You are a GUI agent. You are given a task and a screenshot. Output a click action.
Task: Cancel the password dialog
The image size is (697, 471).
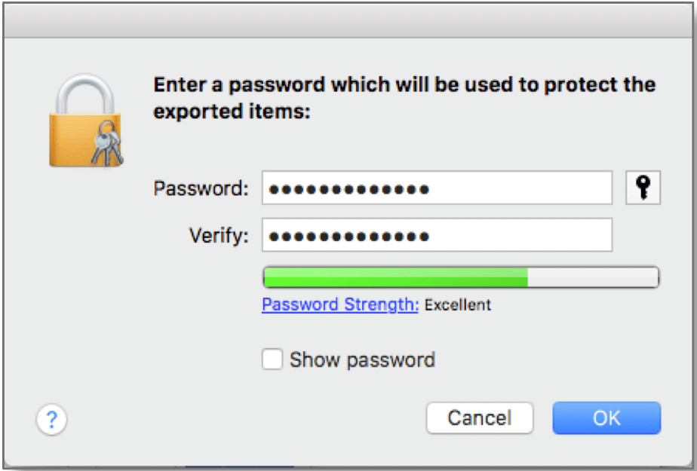pyautogui.click(x=481, y=417)
